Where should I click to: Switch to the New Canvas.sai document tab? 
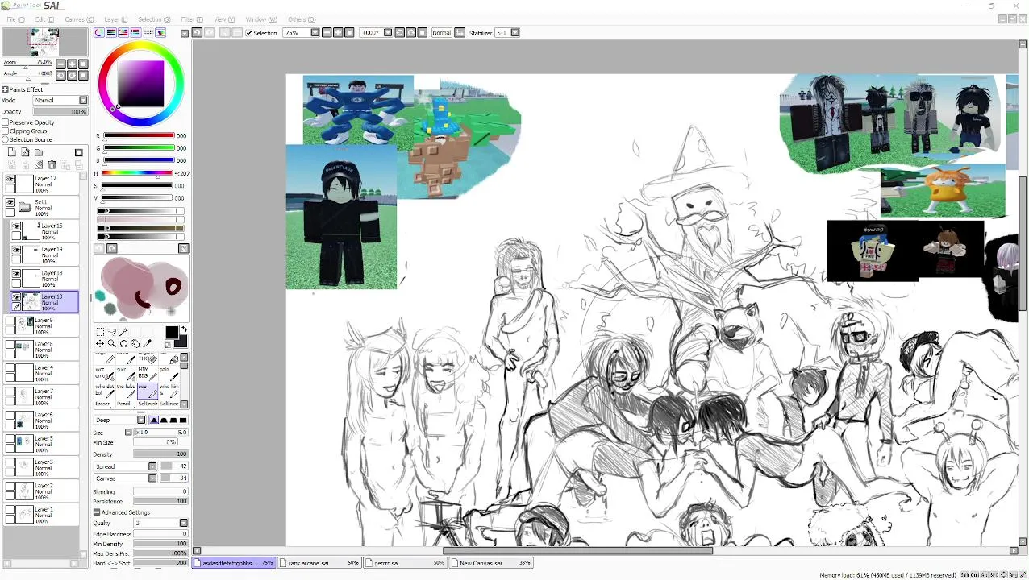(492, 563)
